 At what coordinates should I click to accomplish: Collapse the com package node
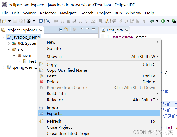[14, 55]
